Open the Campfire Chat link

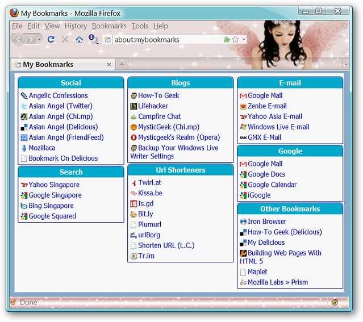pyautogui.click(x=159, y=116)
